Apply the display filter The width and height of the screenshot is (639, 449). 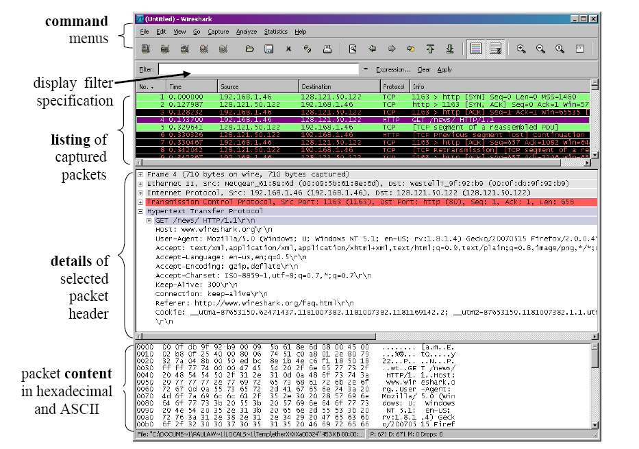tap(444, 70)
